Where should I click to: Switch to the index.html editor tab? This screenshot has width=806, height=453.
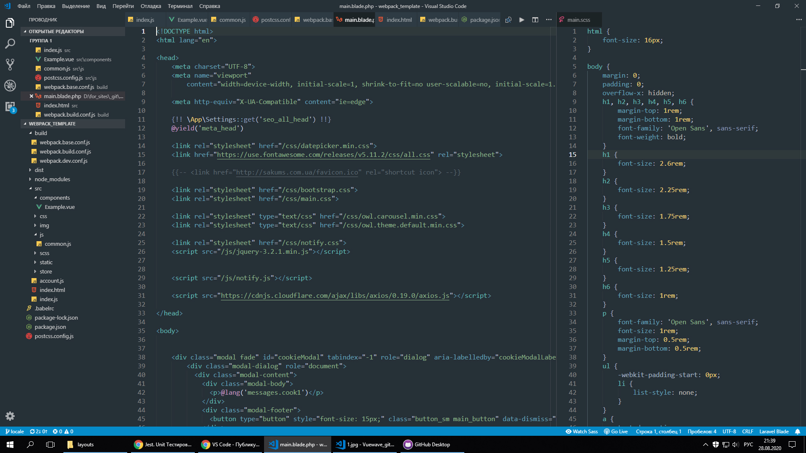pyautogui.click(x=398, y=20)
